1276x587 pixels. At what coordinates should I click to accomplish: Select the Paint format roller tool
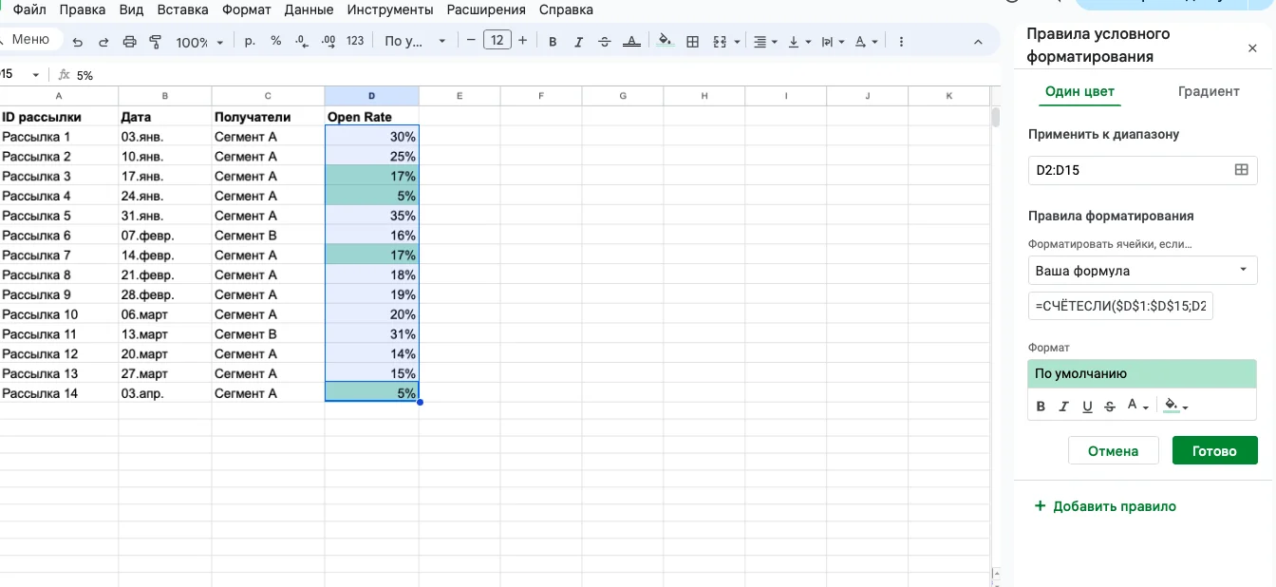click(156, 42)
